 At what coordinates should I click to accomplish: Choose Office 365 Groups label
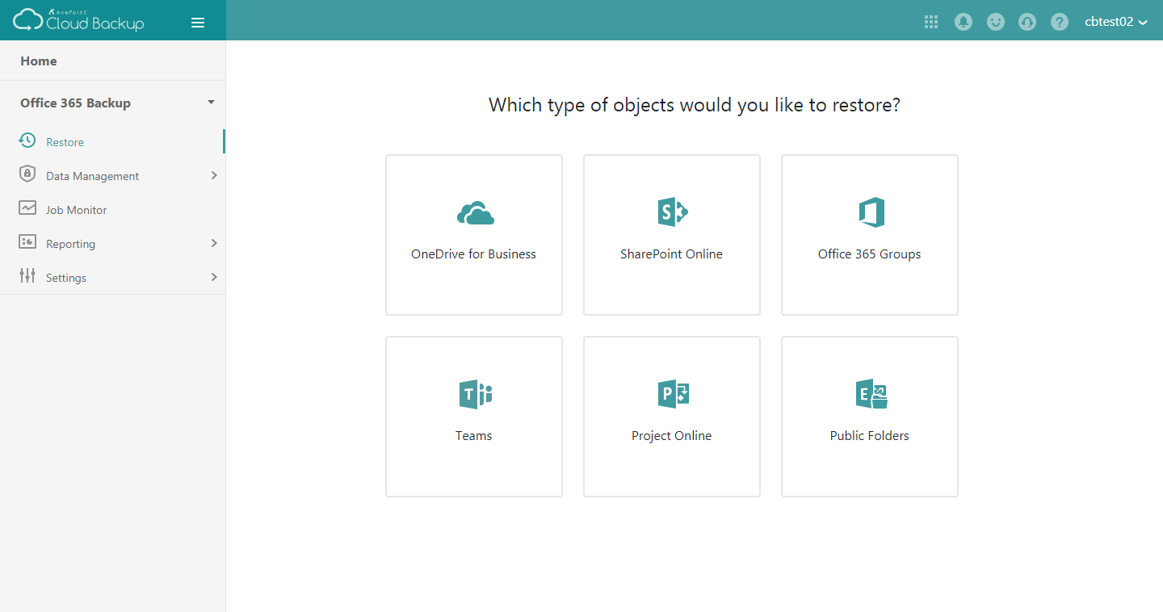[869, 254]
